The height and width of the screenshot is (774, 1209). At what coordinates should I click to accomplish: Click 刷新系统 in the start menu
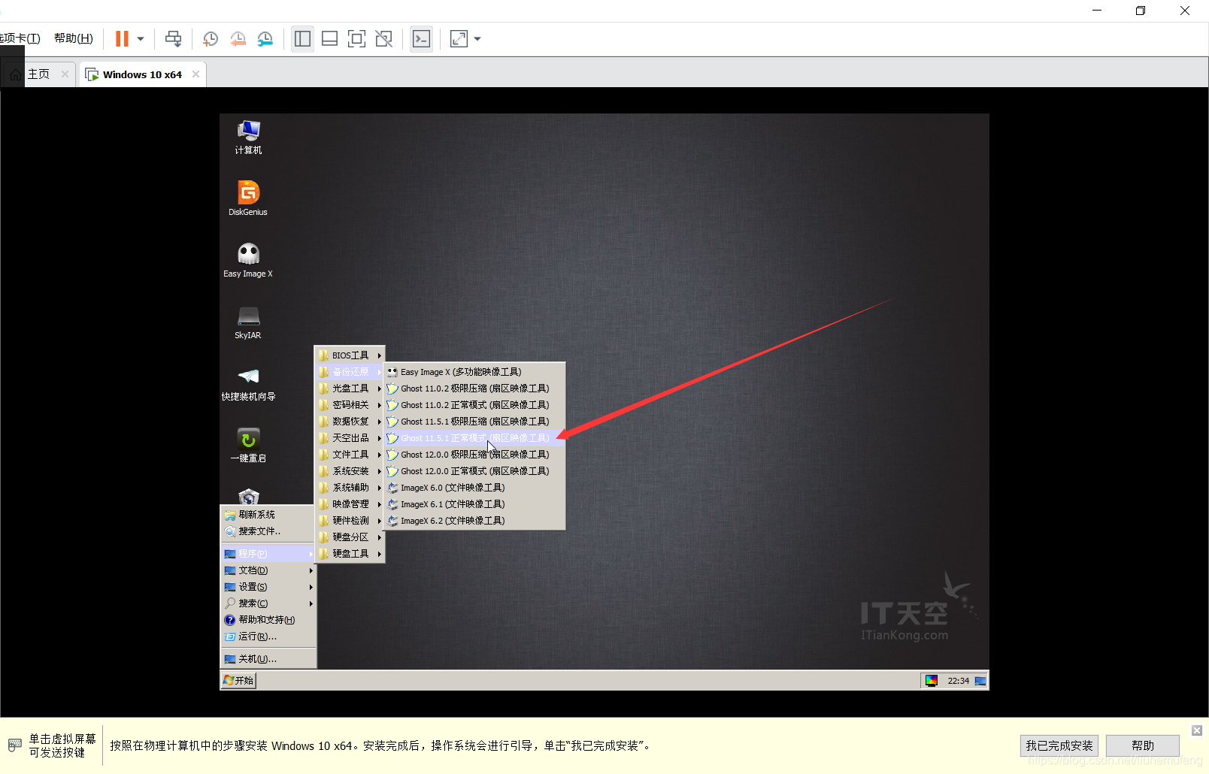[268, 515]
